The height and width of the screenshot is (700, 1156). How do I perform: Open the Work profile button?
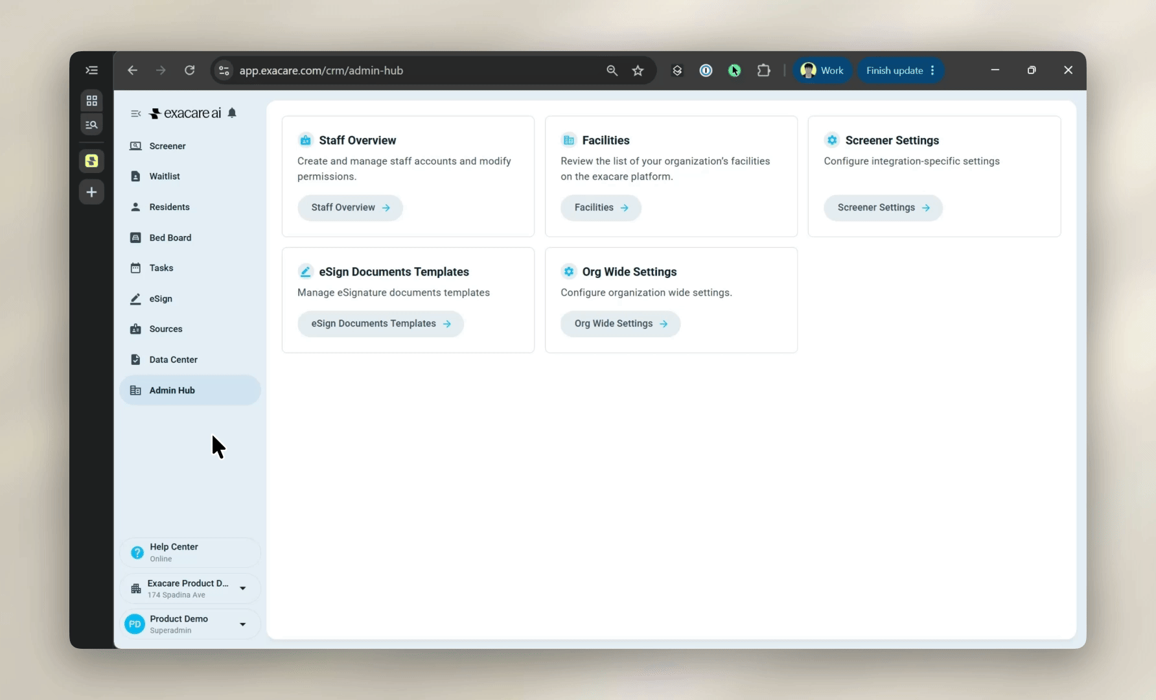[822, 70]
